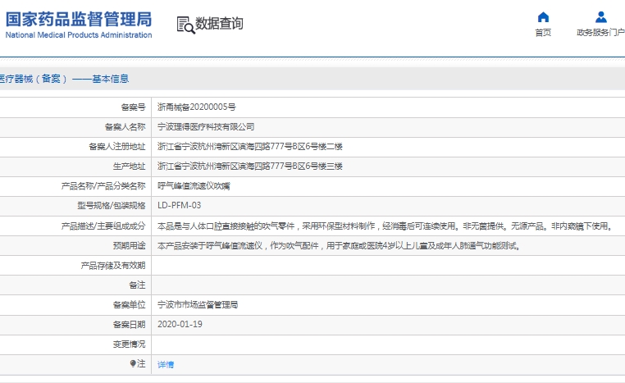The width and height of the screenshot is (625, 383).
Task: Click the 备案人注册地址 row label
Action: (117, 146)
